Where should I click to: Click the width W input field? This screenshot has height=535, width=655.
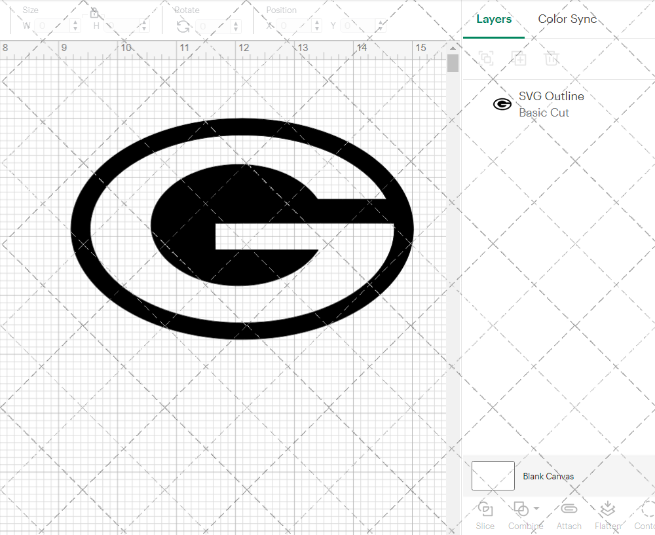[x=52, y=26]
